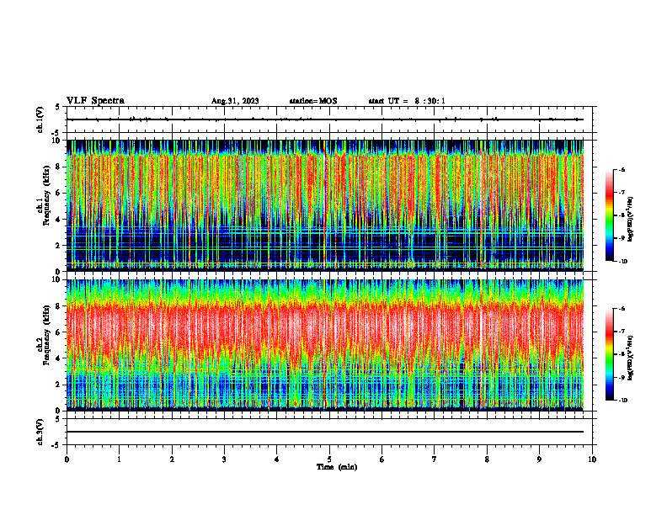The width and height of the screenshot is (667, 515).
Task: Click the ch.3 flat voltage trace
Action: point(325,432)
